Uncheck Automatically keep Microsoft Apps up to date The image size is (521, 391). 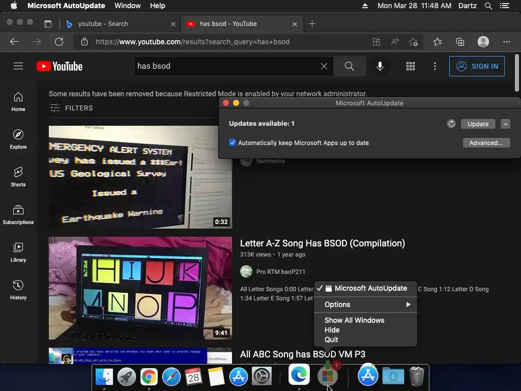click(x=233, y=143)
